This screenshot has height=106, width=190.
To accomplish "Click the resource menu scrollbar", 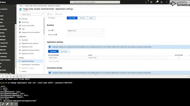I will tap(44, 26).
